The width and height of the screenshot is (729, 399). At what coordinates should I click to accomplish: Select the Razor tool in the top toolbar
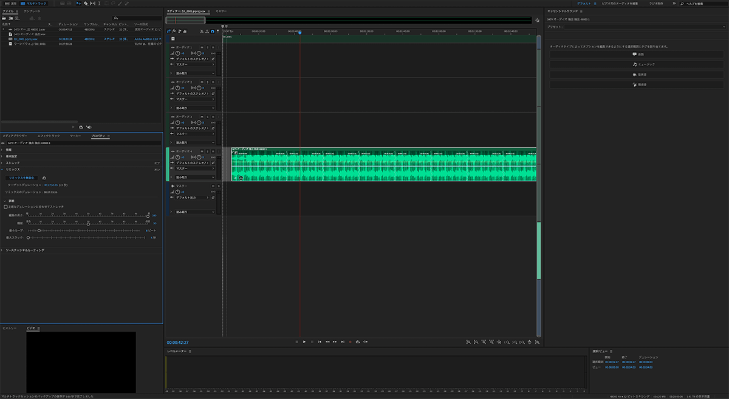coord(86,3)
